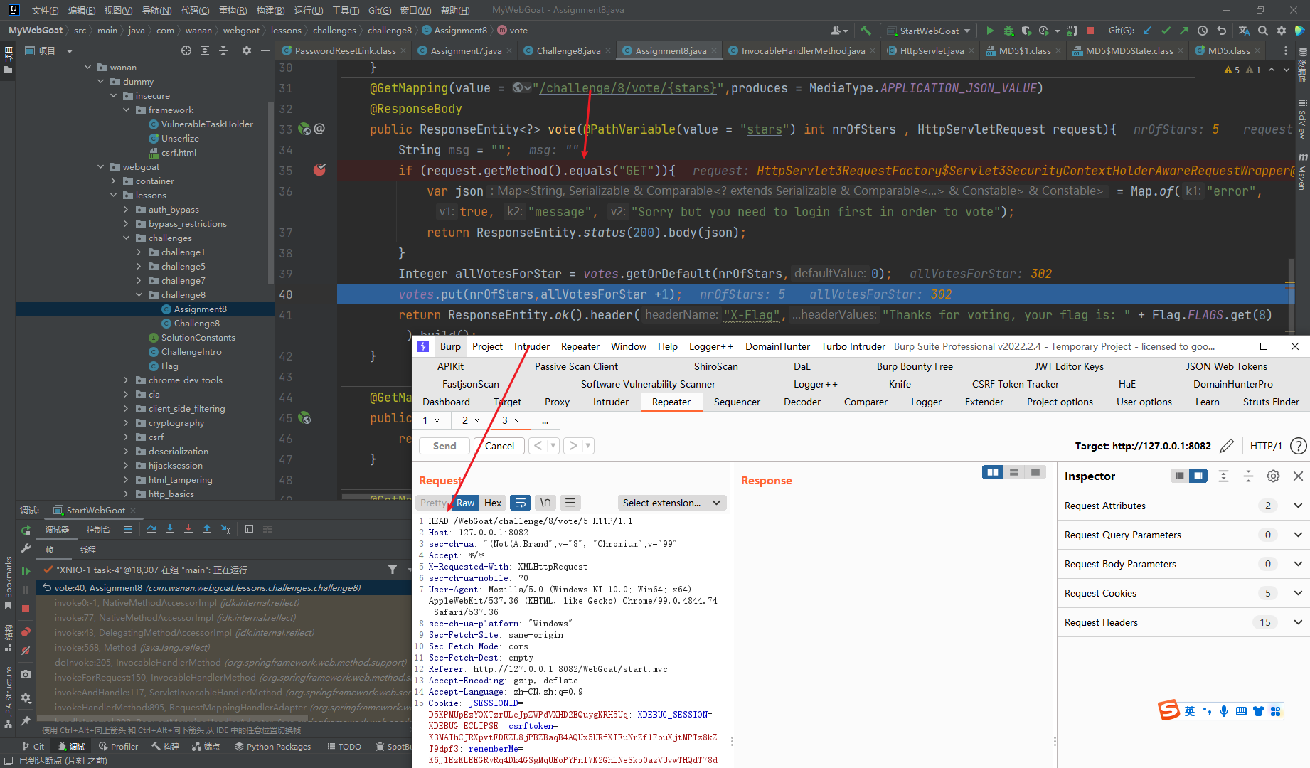
Task: Open the Proxy tab in Burp
Action: (x=557, y=402)
